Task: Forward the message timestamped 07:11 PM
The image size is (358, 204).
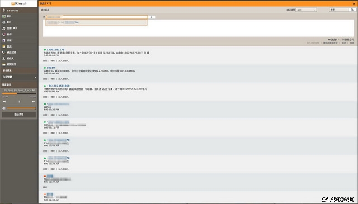Action: [x=53, y=133]
